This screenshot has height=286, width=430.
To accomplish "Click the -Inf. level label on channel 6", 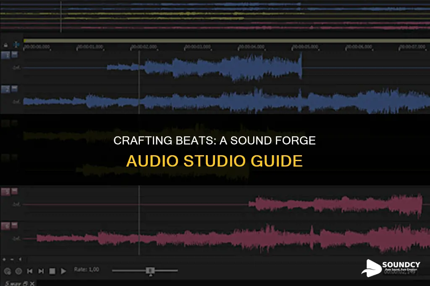I will click(x=16, y=238).
